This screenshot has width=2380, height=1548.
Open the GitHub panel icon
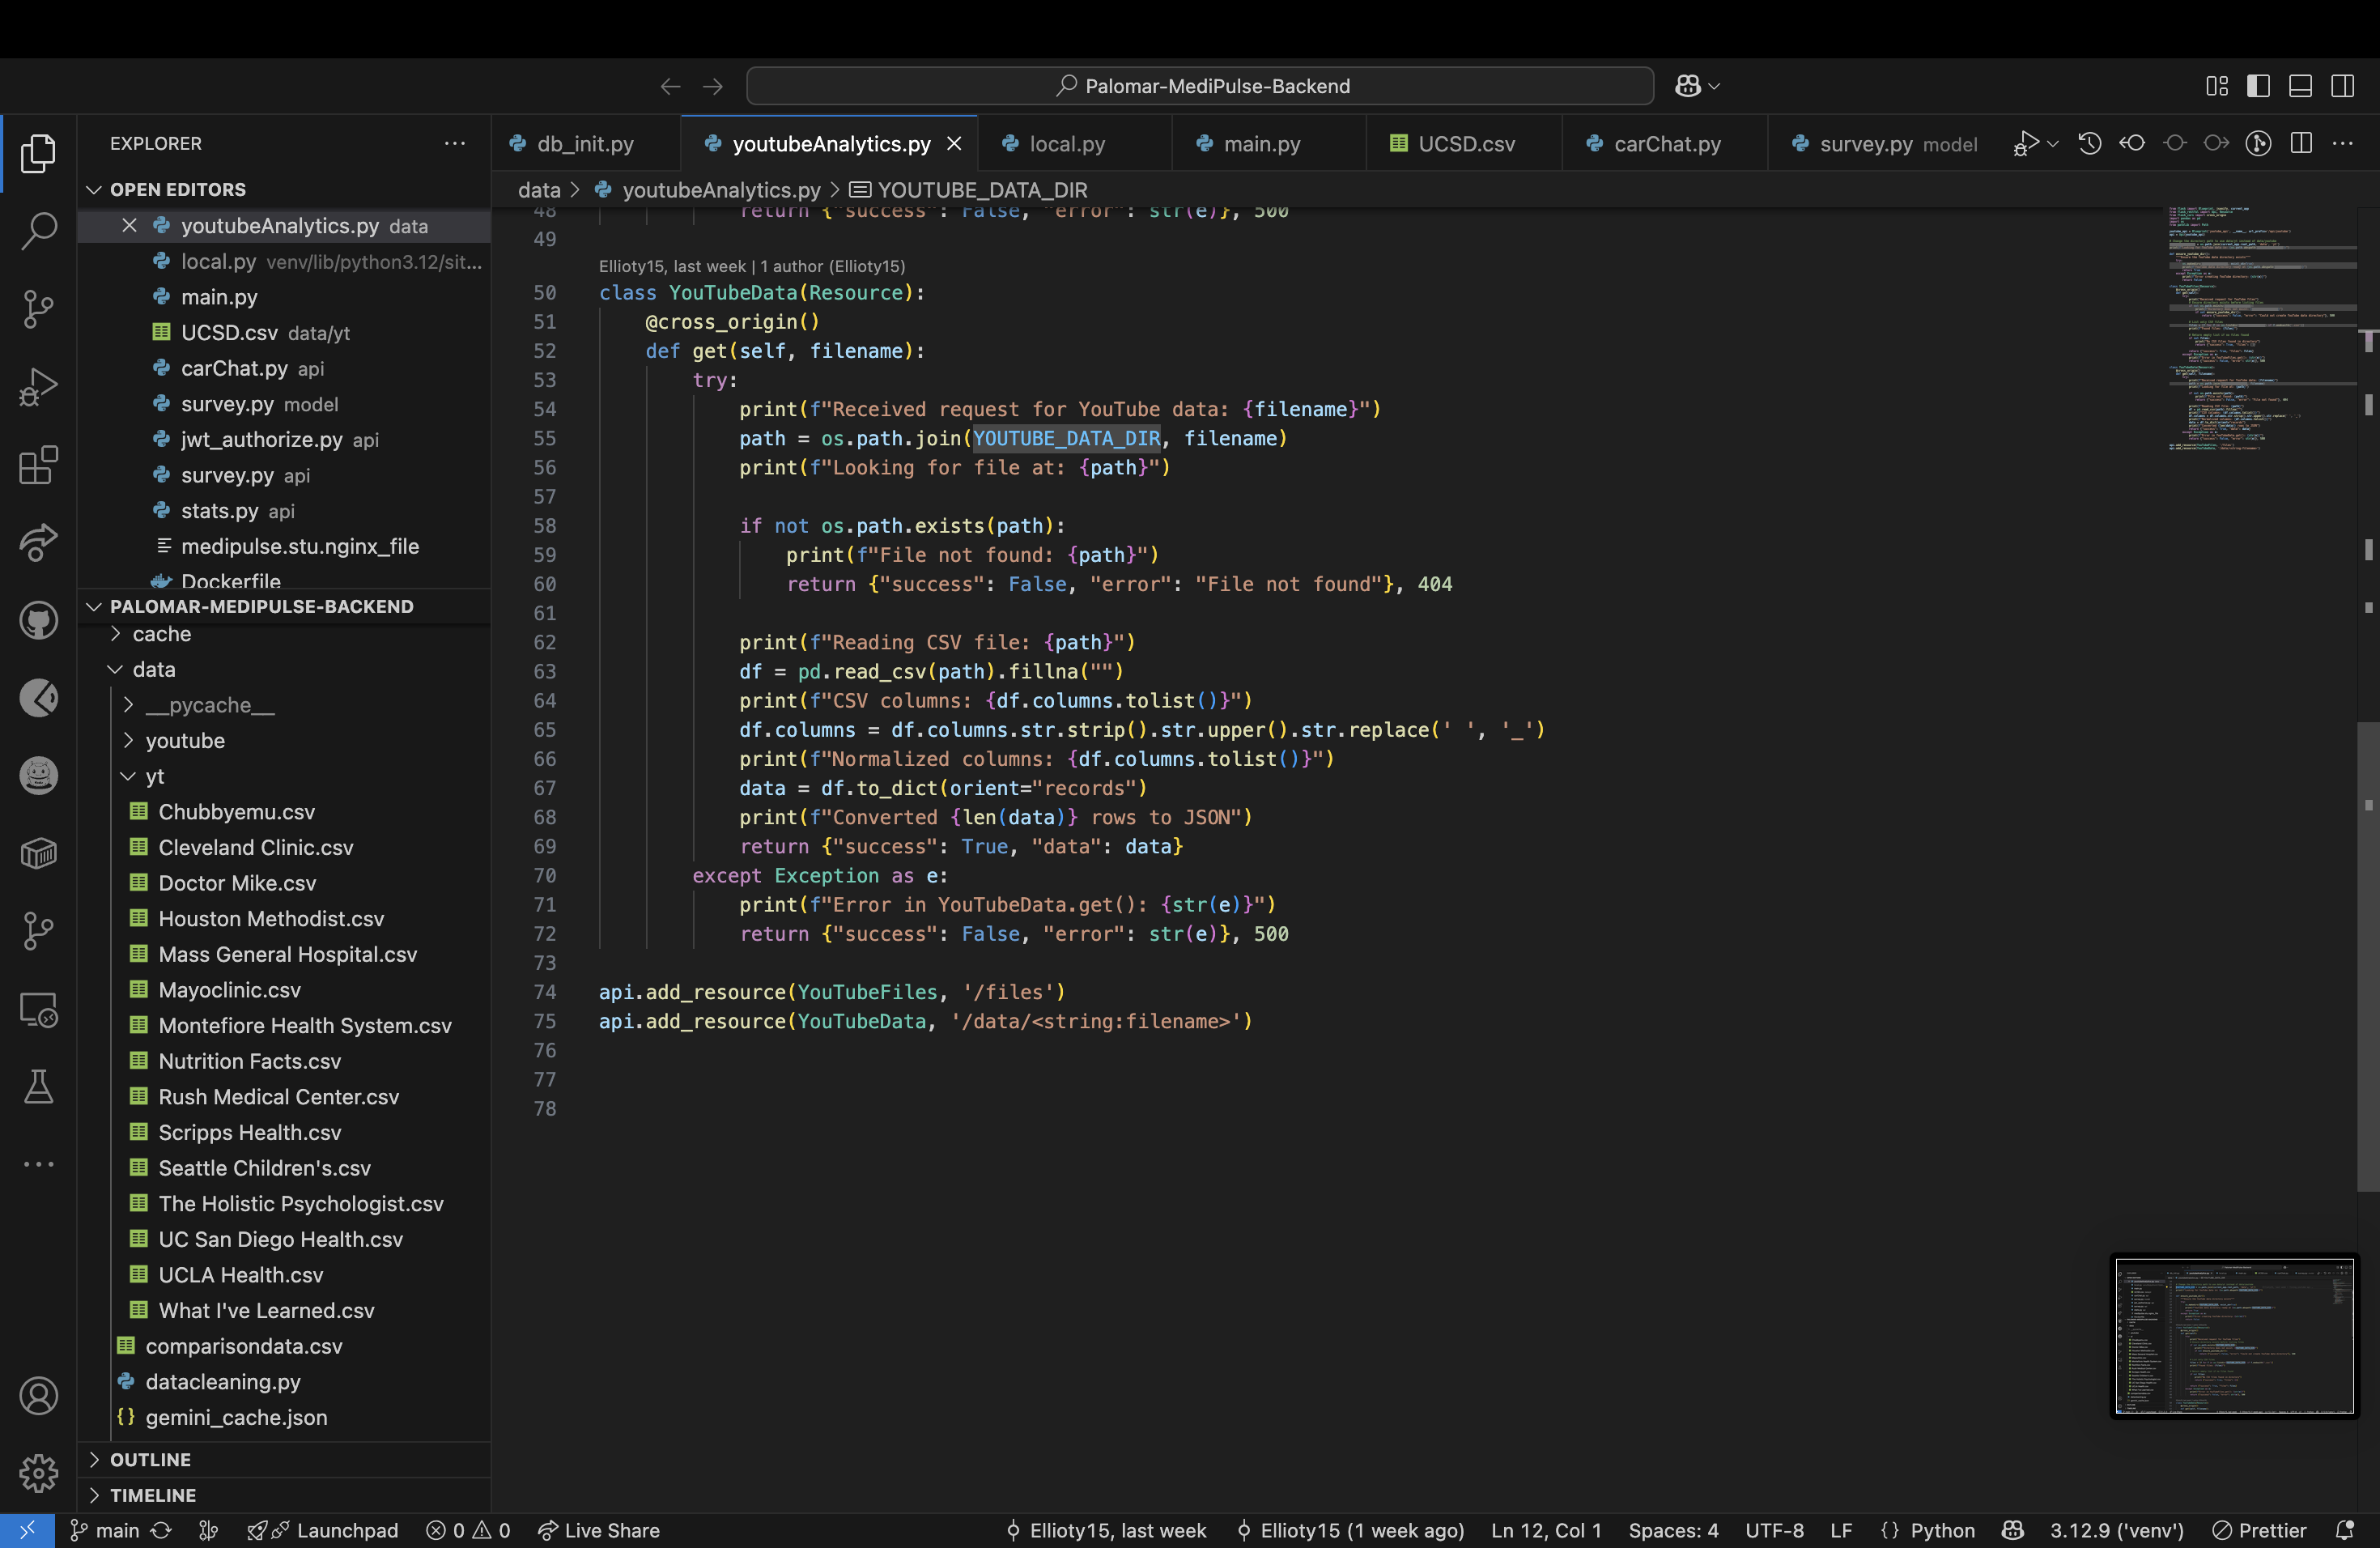pyautogui.click(x=38, y=621)
